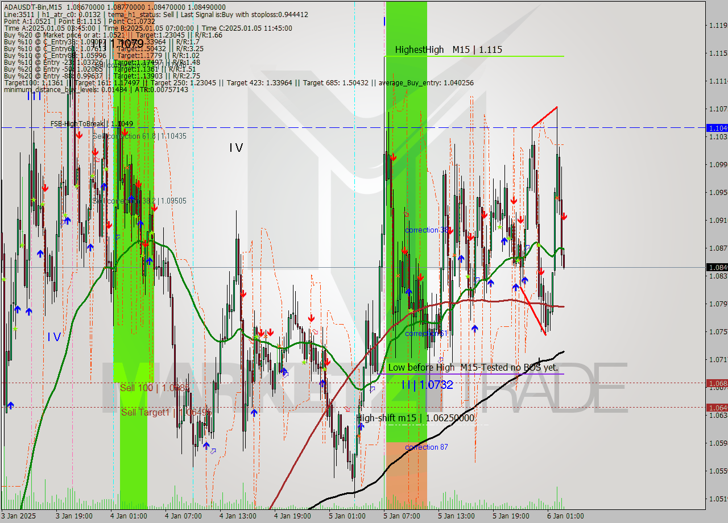Click the 1.107 price axis label
Image resolution: width=728 pixels, height=523 pixels.
(718, 109)
